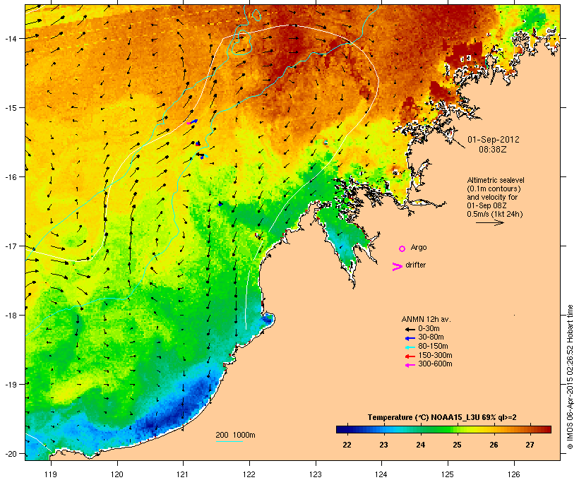The width and height of the screenshot is (579, 480).
Task: Click the cyan 200 1000m isobath legend line
Action: pyautogui.click(x=229, y=441)
